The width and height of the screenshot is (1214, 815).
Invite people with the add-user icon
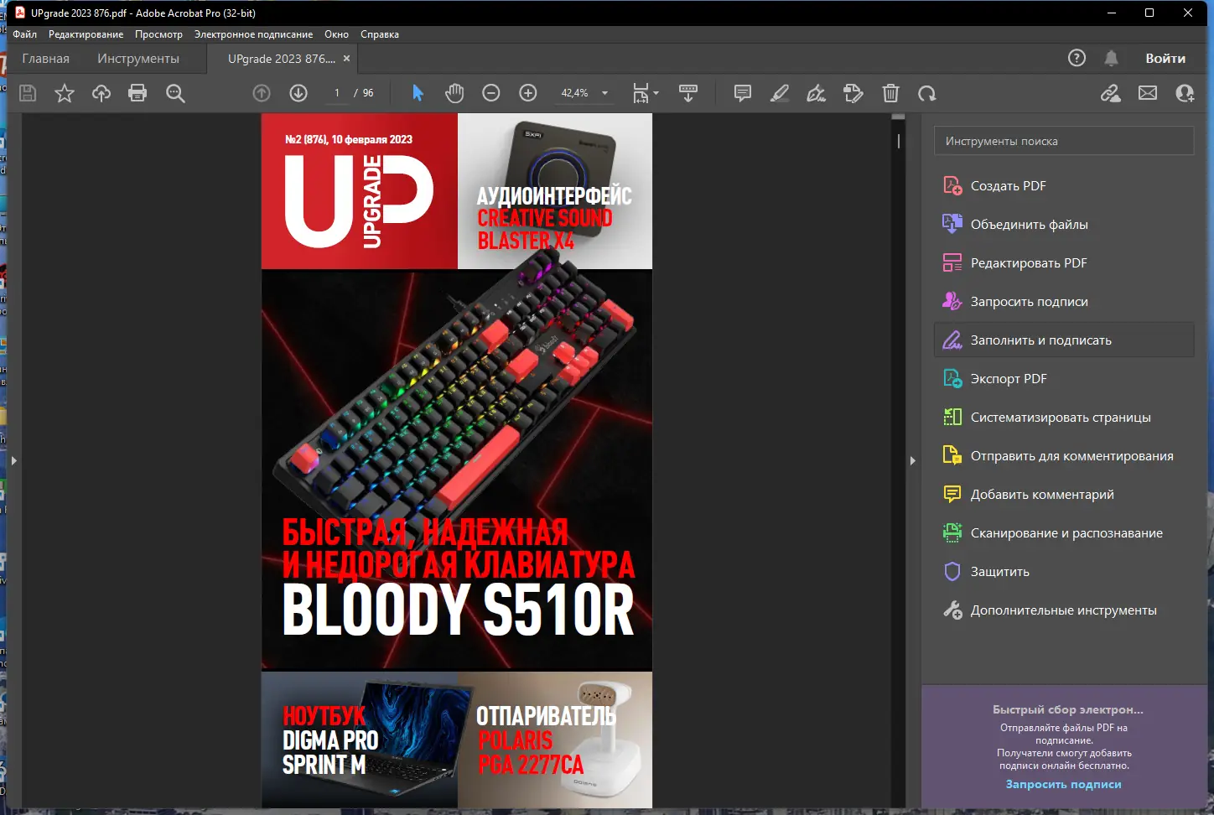(1185, 93)
